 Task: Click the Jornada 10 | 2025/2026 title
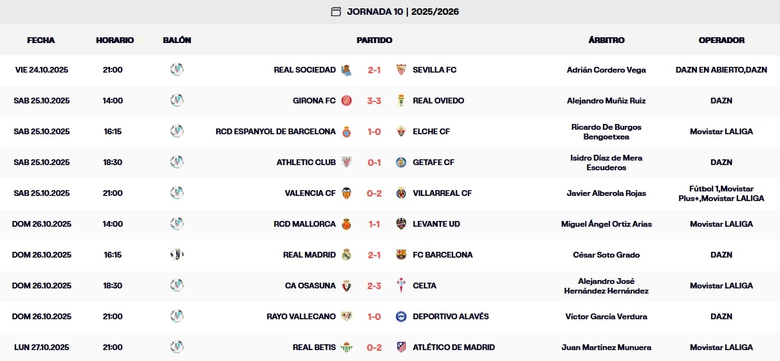tap(403, 12)
